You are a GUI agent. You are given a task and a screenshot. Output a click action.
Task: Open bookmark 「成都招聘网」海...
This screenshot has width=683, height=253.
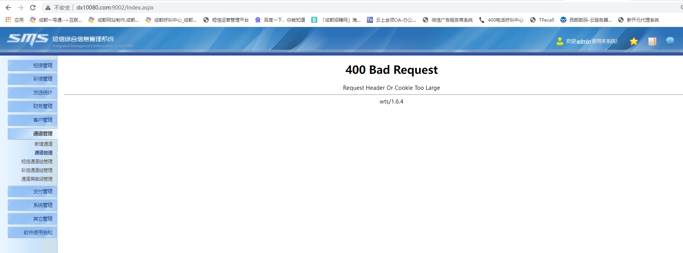336,20
